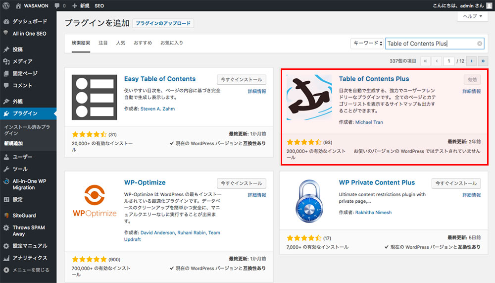Clear the search field with X icon

pyautogui.click(x=480, y=44)
